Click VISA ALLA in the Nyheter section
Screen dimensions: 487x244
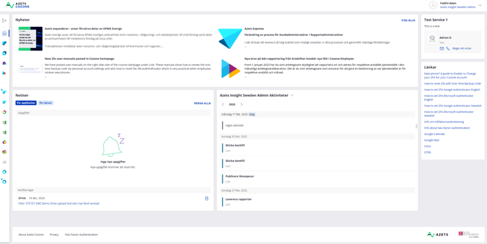point(408,20)
